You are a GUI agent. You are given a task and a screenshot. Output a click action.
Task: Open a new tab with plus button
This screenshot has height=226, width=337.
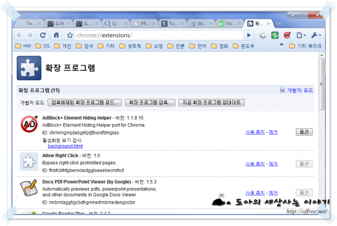(279, 24)
